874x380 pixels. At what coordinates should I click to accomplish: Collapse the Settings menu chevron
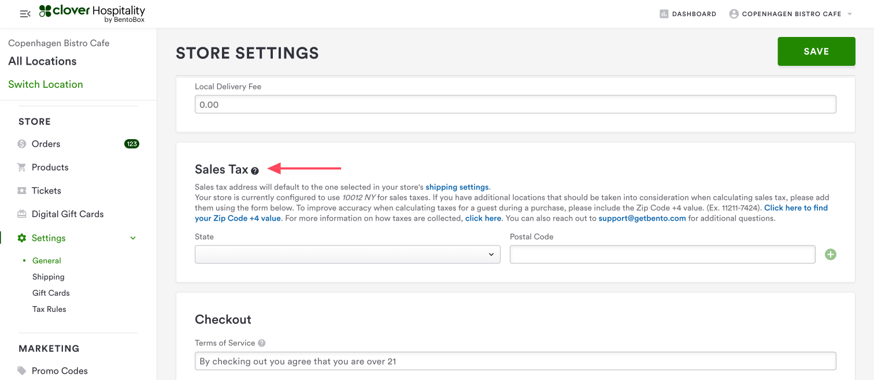tap(133, 238)
